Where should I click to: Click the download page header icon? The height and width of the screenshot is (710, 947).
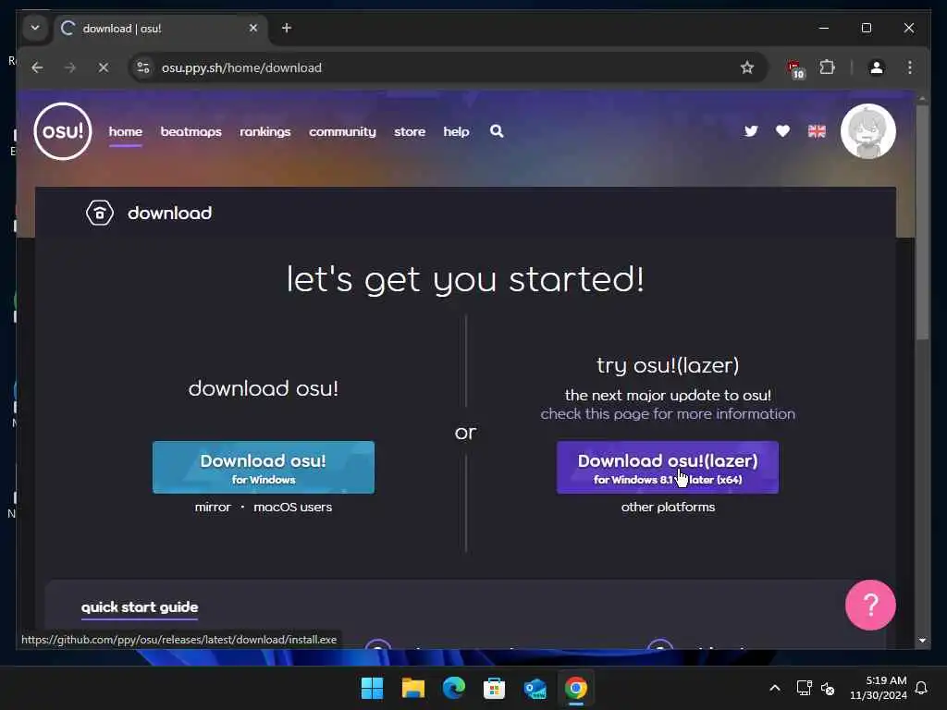(x=100, y=214)
